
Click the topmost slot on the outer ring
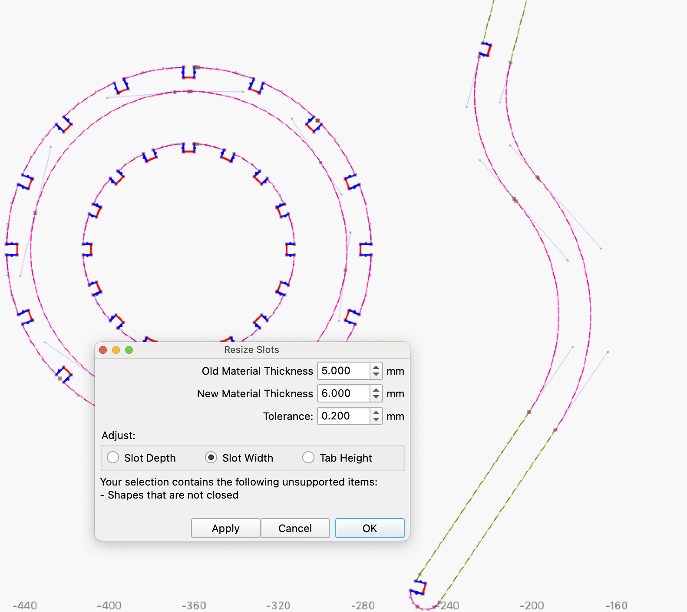[x=189, y=73]
